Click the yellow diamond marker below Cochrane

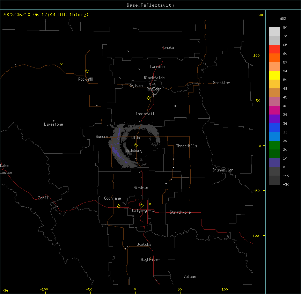point(119,206)
